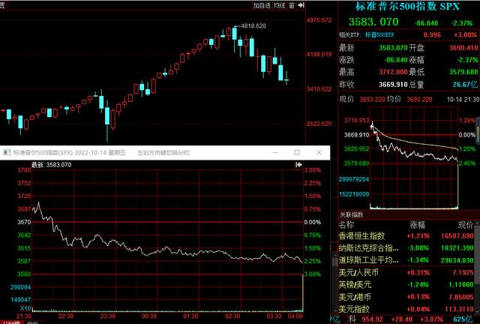Minimize the SPX intraday popup window
The image size is (480, 324).
[275, 152]
